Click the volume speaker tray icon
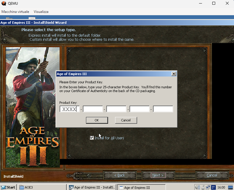Image resolution: width=234 pixels, height=190 pixels. pyautogui.click(x=197, y=187)
